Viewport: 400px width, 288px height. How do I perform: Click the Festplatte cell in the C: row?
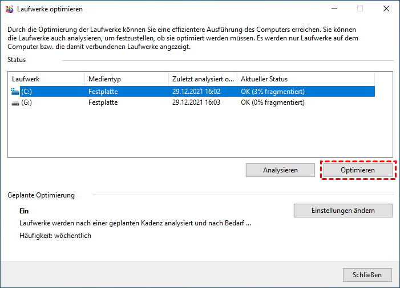pyautogui.click(x=103, y=91)
